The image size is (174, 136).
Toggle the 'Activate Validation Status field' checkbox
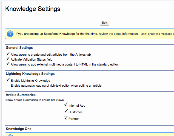coord(8,59)
